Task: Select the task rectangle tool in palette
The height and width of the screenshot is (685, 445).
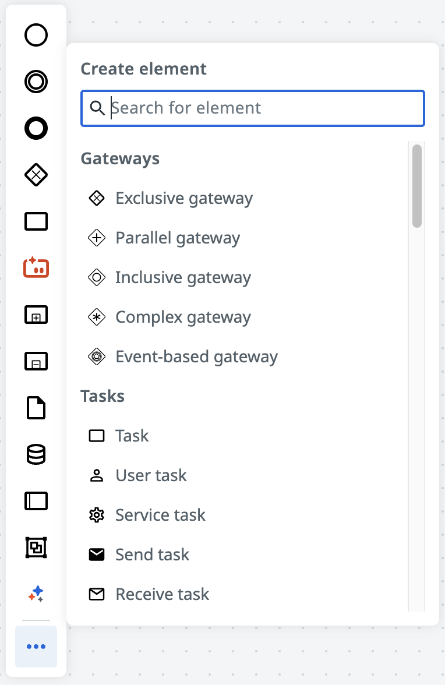Action: tap(36, 221)
